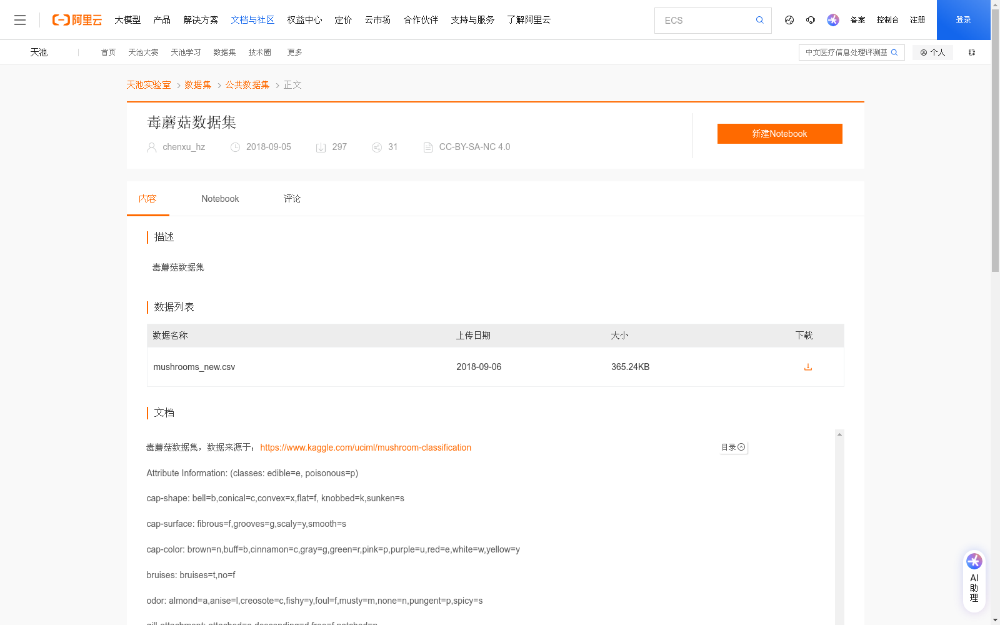Click the fullscreen icon next to 个人
The width and height of the screenshot is (1000, 625).
[972, 52]
